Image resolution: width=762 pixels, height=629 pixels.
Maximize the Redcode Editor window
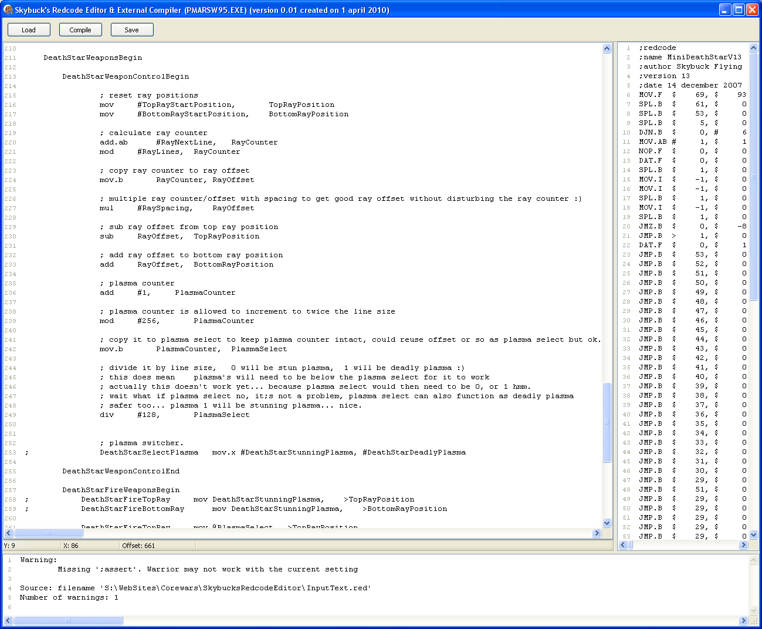coord(739,10)
